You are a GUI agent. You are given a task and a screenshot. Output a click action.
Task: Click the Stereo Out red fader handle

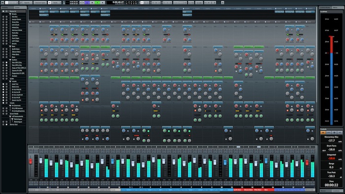coord(307,162)
